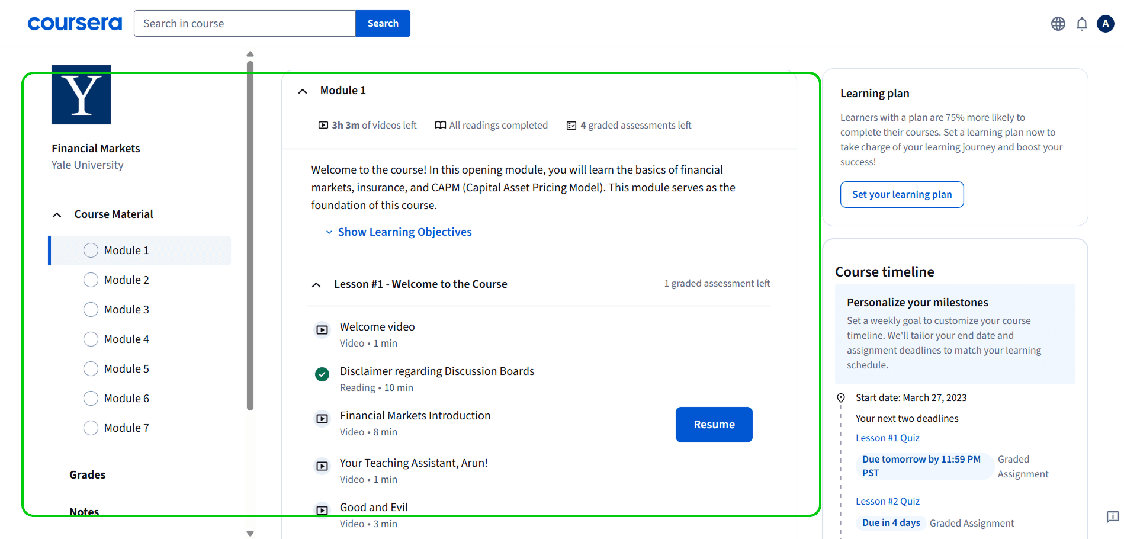This screenshot has width=1124, height=539.
Task: Click the sidebar scrollbar down arrow
Action: pyautogui.click(x=250, y=534)
